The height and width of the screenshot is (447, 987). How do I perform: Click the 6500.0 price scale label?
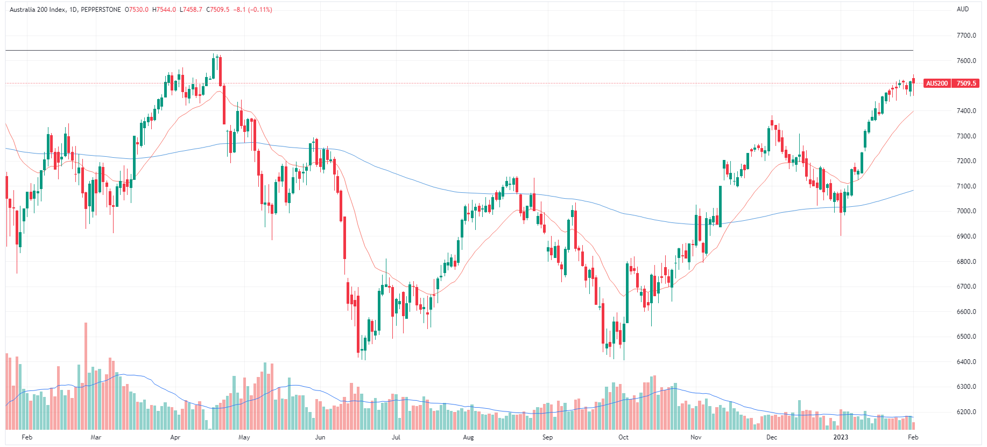pos(967,337)
